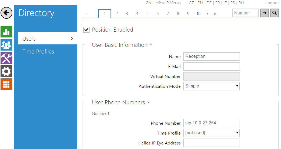
Task: Click the Logout link
Action: (x=272, y=3)
